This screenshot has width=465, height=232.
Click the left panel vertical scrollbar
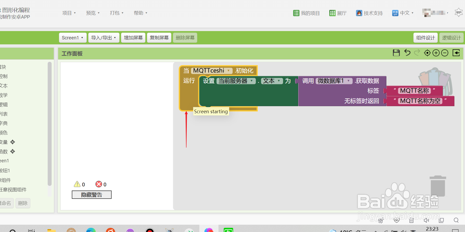tap(50, 124)
